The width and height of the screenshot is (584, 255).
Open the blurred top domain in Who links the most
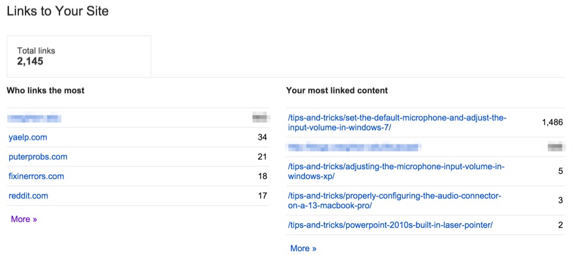pyautogui.click(x=35, y=118)
